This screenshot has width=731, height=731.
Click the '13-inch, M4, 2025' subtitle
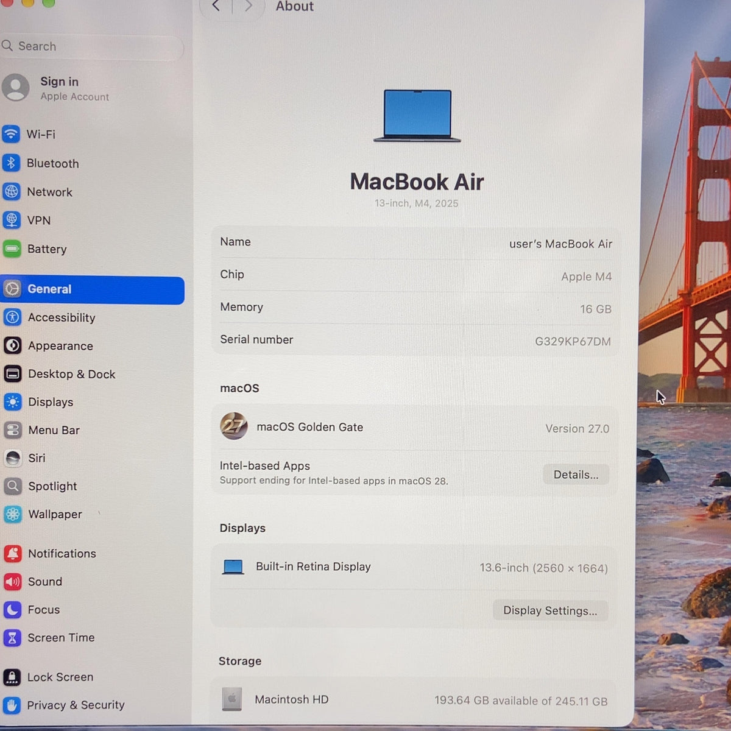tap(417, 203)
